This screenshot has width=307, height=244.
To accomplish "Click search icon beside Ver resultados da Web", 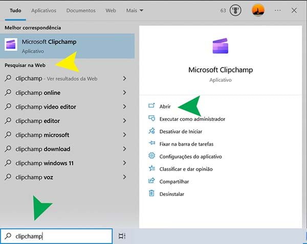I will 8,78.
